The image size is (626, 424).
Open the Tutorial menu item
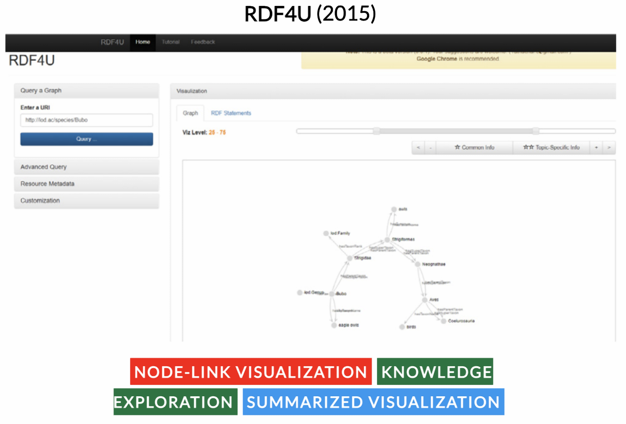pyautogui.click(x=171, y=42)
